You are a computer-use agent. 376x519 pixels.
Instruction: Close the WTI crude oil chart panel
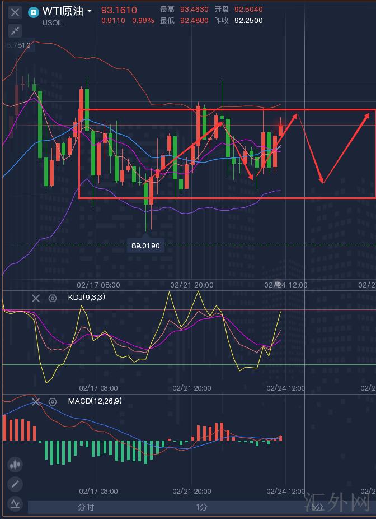click(15, 12)
